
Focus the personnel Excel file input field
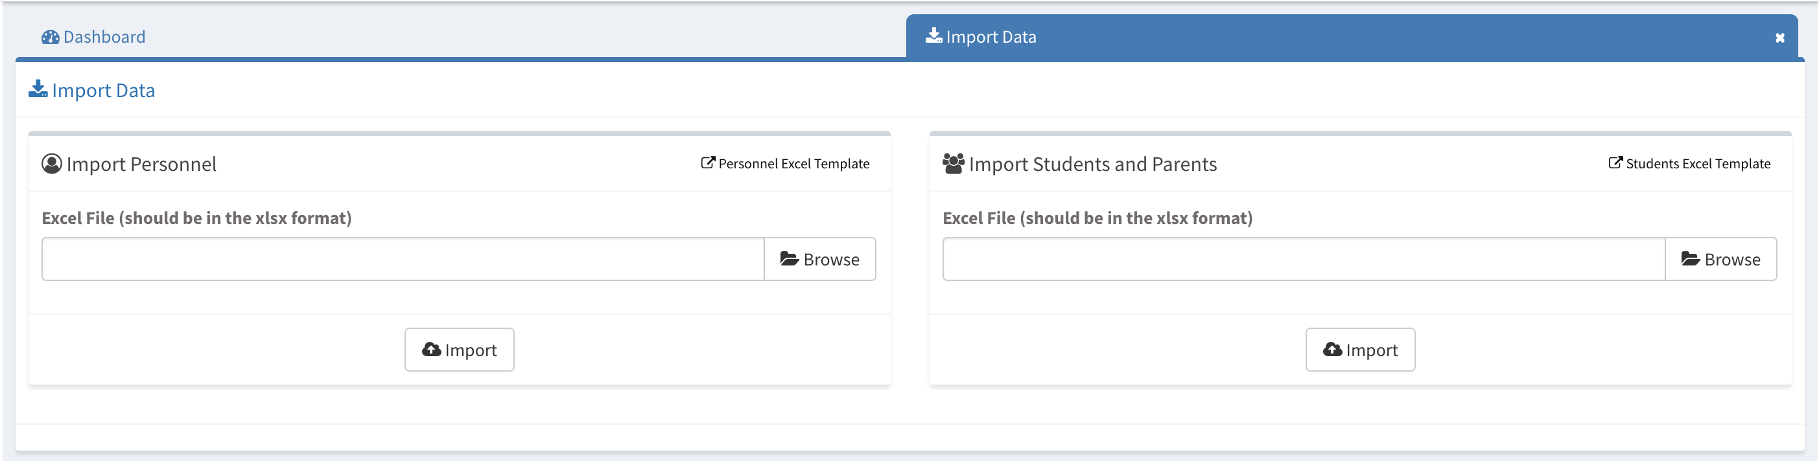click(403, 260)
